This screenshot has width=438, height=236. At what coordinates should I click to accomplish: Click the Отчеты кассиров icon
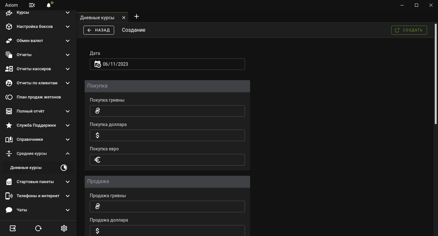pyautogui.click(x=9, y=69)
